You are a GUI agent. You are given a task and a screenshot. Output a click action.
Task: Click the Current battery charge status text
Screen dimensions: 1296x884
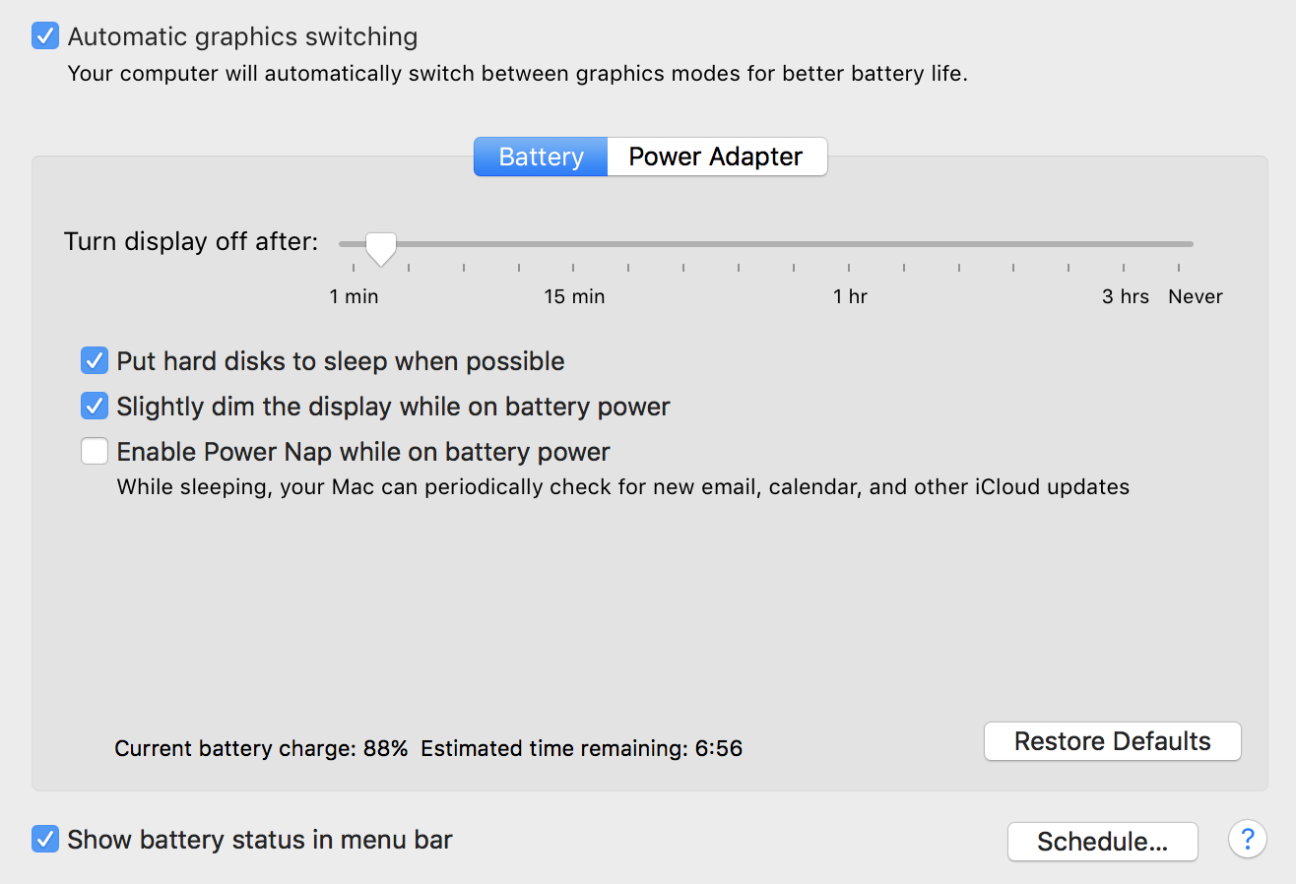coord(261,748)
